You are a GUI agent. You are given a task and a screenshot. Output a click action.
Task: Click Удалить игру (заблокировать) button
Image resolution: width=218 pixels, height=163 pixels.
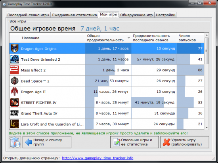[185, 142]
